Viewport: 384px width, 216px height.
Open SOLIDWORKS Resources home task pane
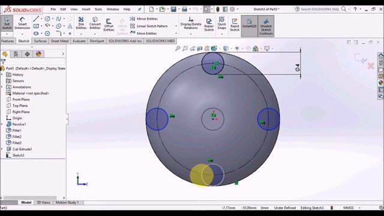coord(380,56)
